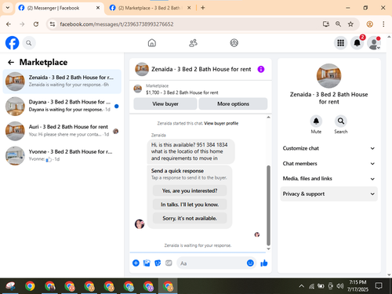Screen dimensions: 392x294
Task: Go to the Home feed icon
Action: click(x=152, y=43)
